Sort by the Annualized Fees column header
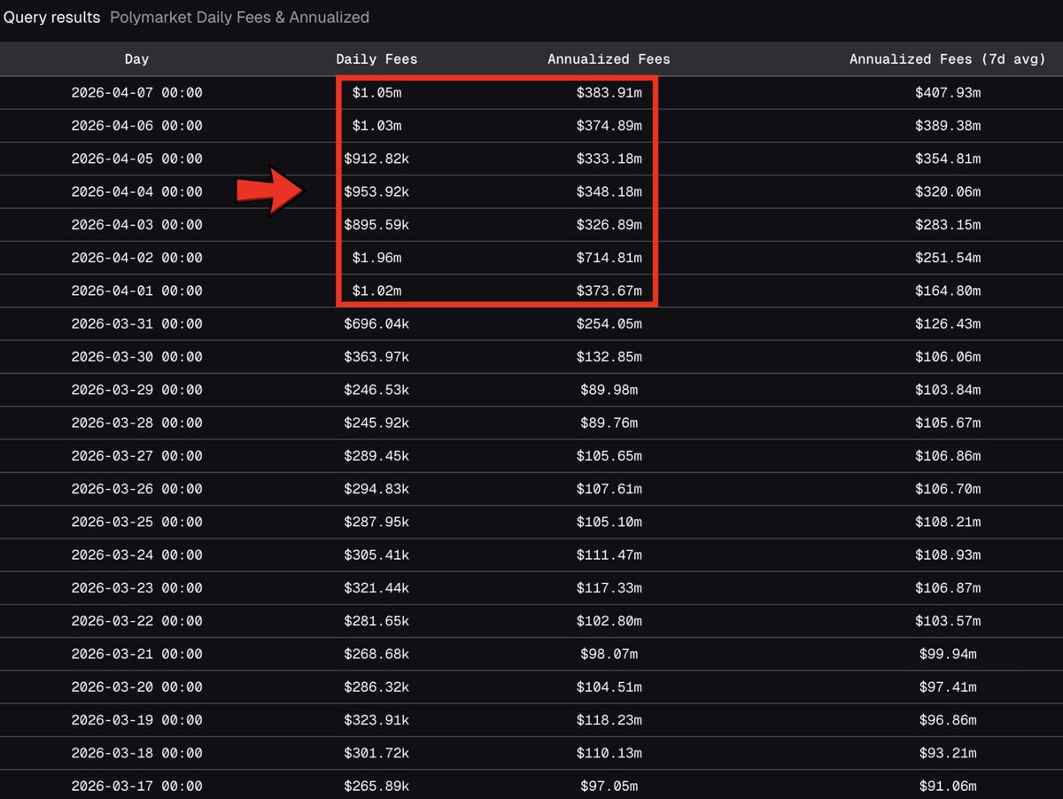The width and height of the screenshot is (1063, 799). pos(609,59)
